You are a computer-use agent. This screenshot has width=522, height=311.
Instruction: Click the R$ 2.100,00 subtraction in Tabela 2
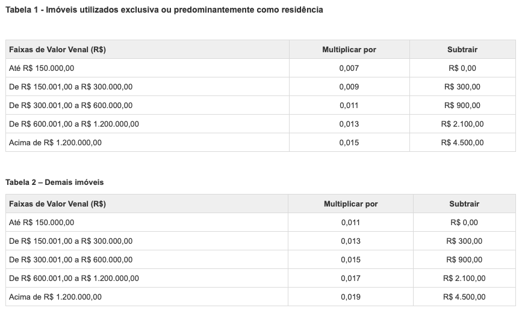point(464,278)
